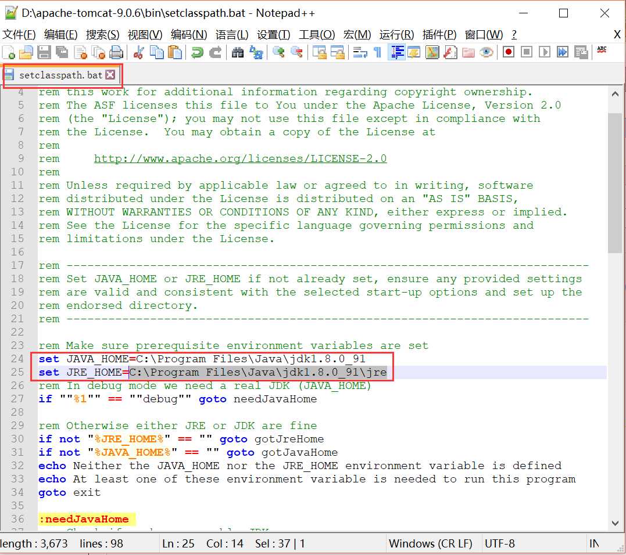Open the 窗口(W) menu

[484, 35]
